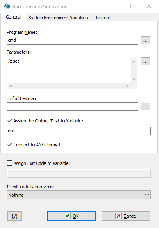The height and width of the screenshot is (228, 159).
Task: Confirm with the OK button
Action: pyautogui.click(x=71, y=216)
